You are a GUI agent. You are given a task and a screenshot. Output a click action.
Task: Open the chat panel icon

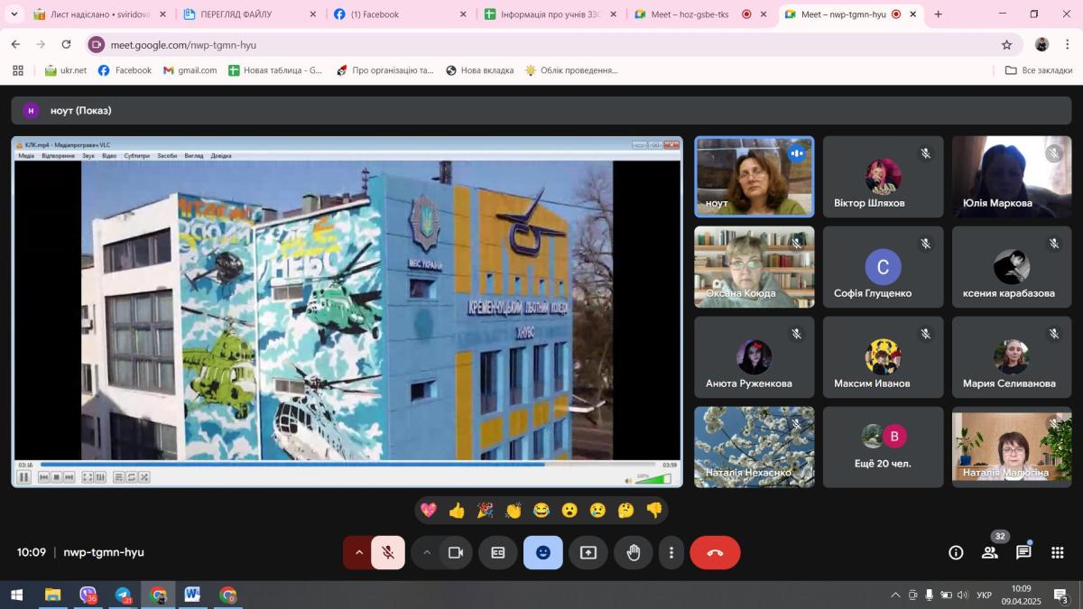click(1023, 553)
